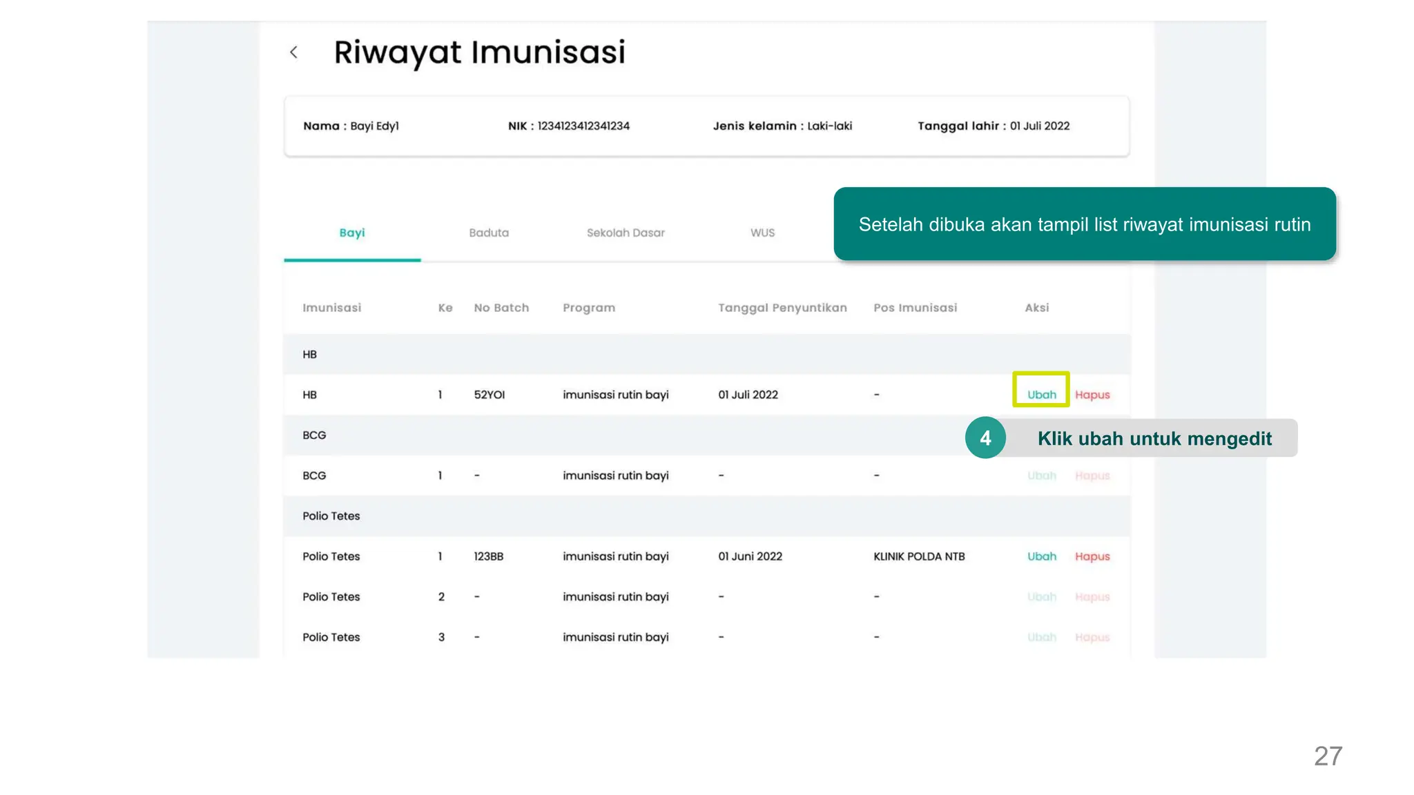Image resolution: width=1414 pixels, height=795 pixels.
Task: Edit Polio Tetes 123BB via Ubah
Action: 1041,556
